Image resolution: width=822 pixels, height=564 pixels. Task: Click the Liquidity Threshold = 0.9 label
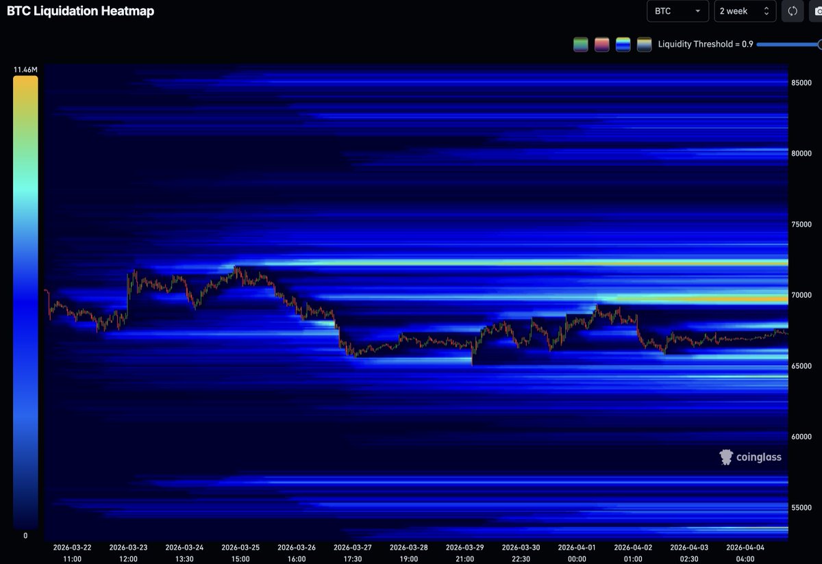pyautogui.click(x=706, y=44)
